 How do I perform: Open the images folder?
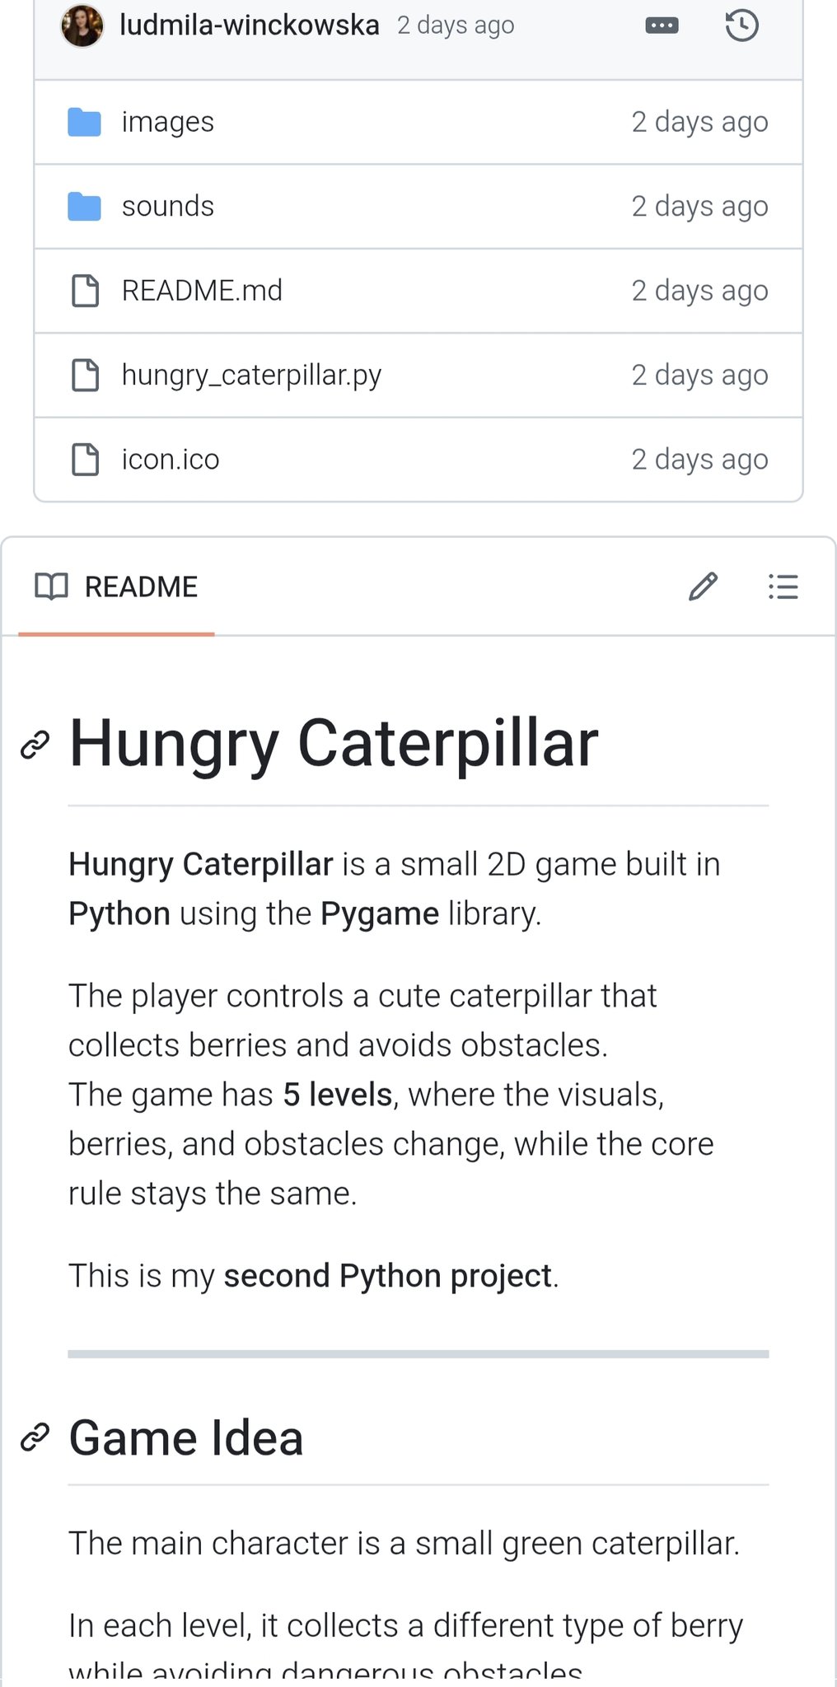click(168, 122)
